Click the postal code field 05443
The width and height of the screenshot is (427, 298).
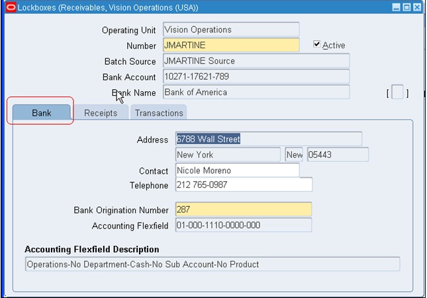338,155
